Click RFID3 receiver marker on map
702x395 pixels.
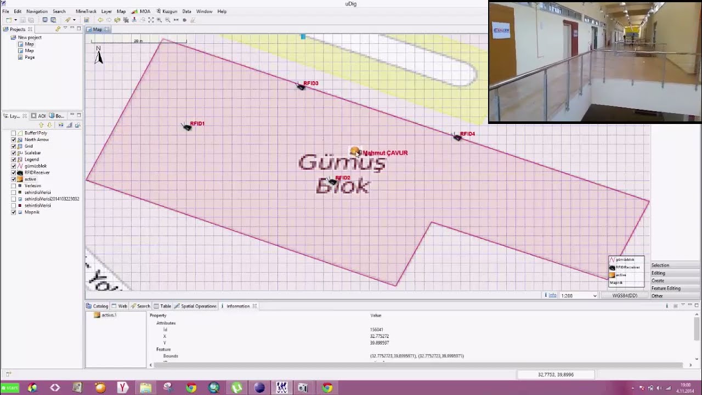click(301, 87)
